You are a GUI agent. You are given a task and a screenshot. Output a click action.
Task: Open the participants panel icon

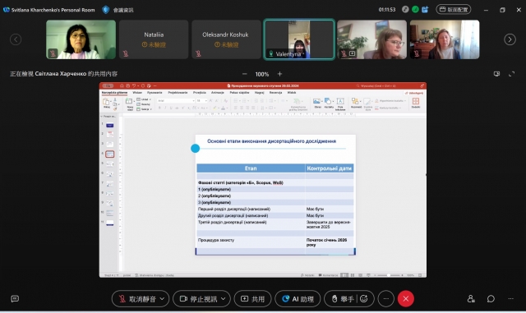[x=471, y=298]
